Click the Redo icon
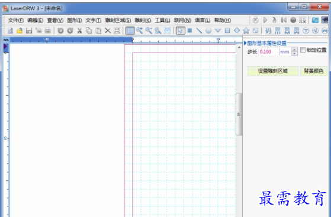 pyautogui.click(x=70, y=31)
